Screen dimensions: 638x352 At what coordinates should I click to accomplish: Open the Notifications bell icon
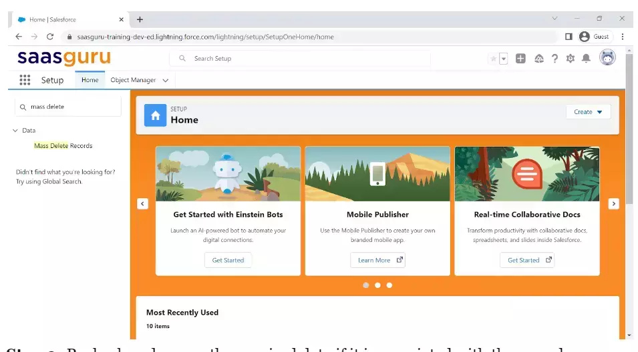pyautogui.click(x=586, y=59)
